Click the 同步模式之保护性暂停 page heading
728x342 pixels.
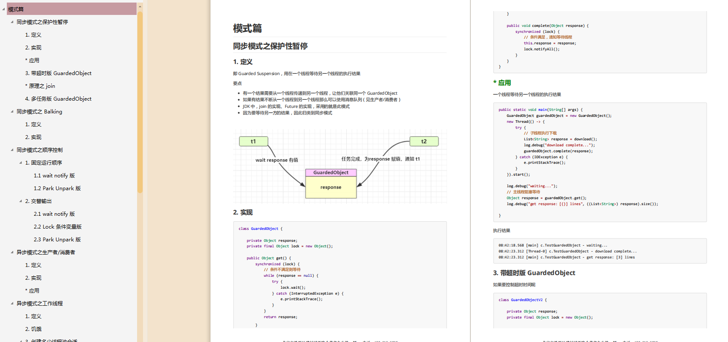click(x=270, y=46)
